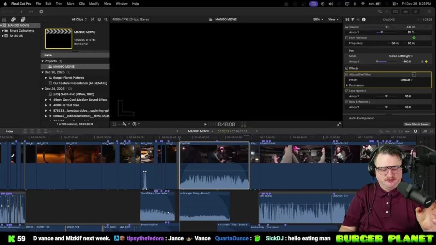
Task: Select the 4000 Hz Test Tone clip row
Action: (x=75, y=105)
